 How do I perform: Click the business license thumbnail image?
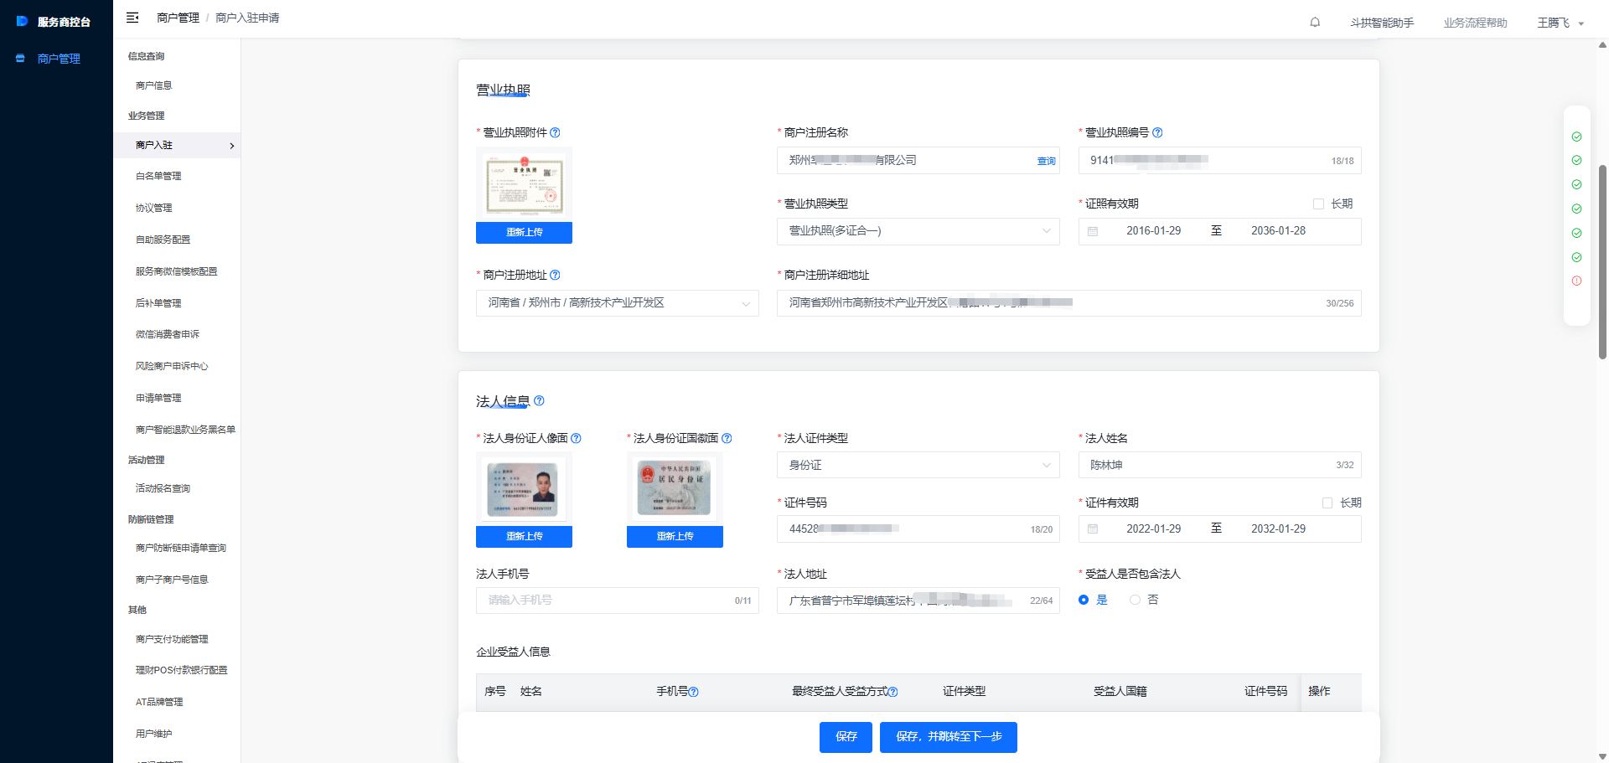click(524, 184)
